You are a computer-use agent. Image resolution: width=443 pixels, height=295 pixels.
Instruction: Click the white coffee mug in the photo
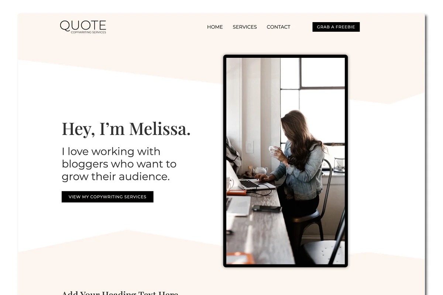click(x=274, y=149)
